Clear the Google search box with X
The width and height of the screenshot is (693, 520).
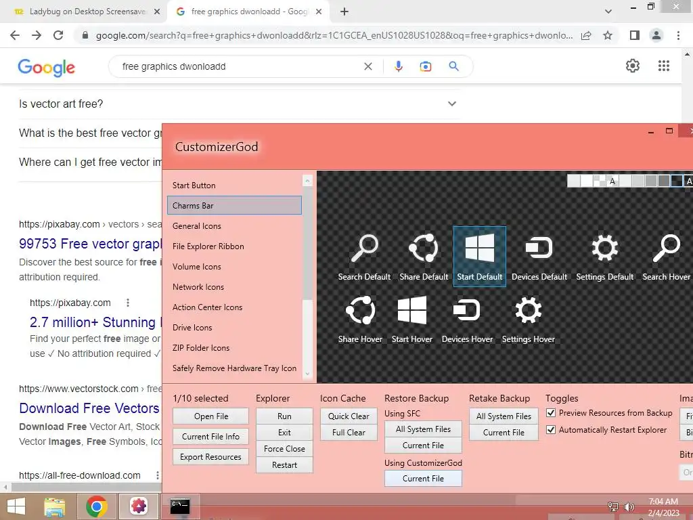367,66
